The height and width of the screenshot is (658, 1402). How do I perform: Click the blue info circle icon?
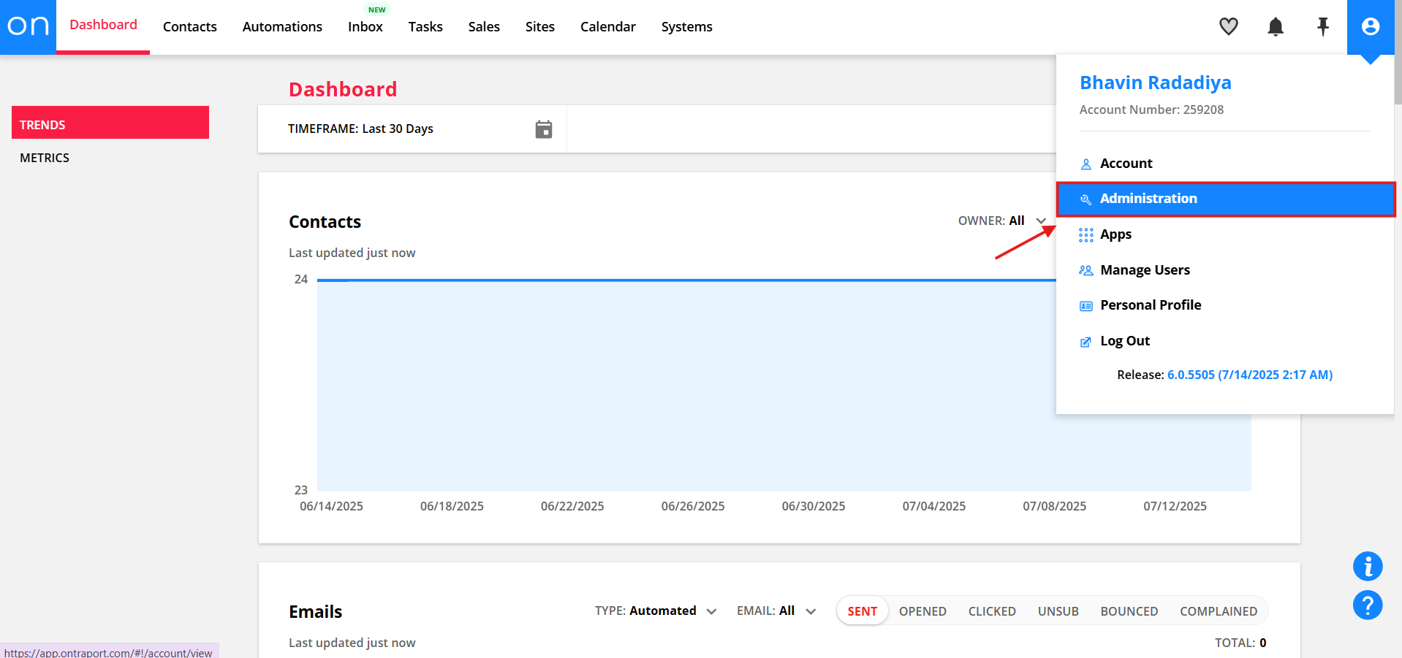1368,566
